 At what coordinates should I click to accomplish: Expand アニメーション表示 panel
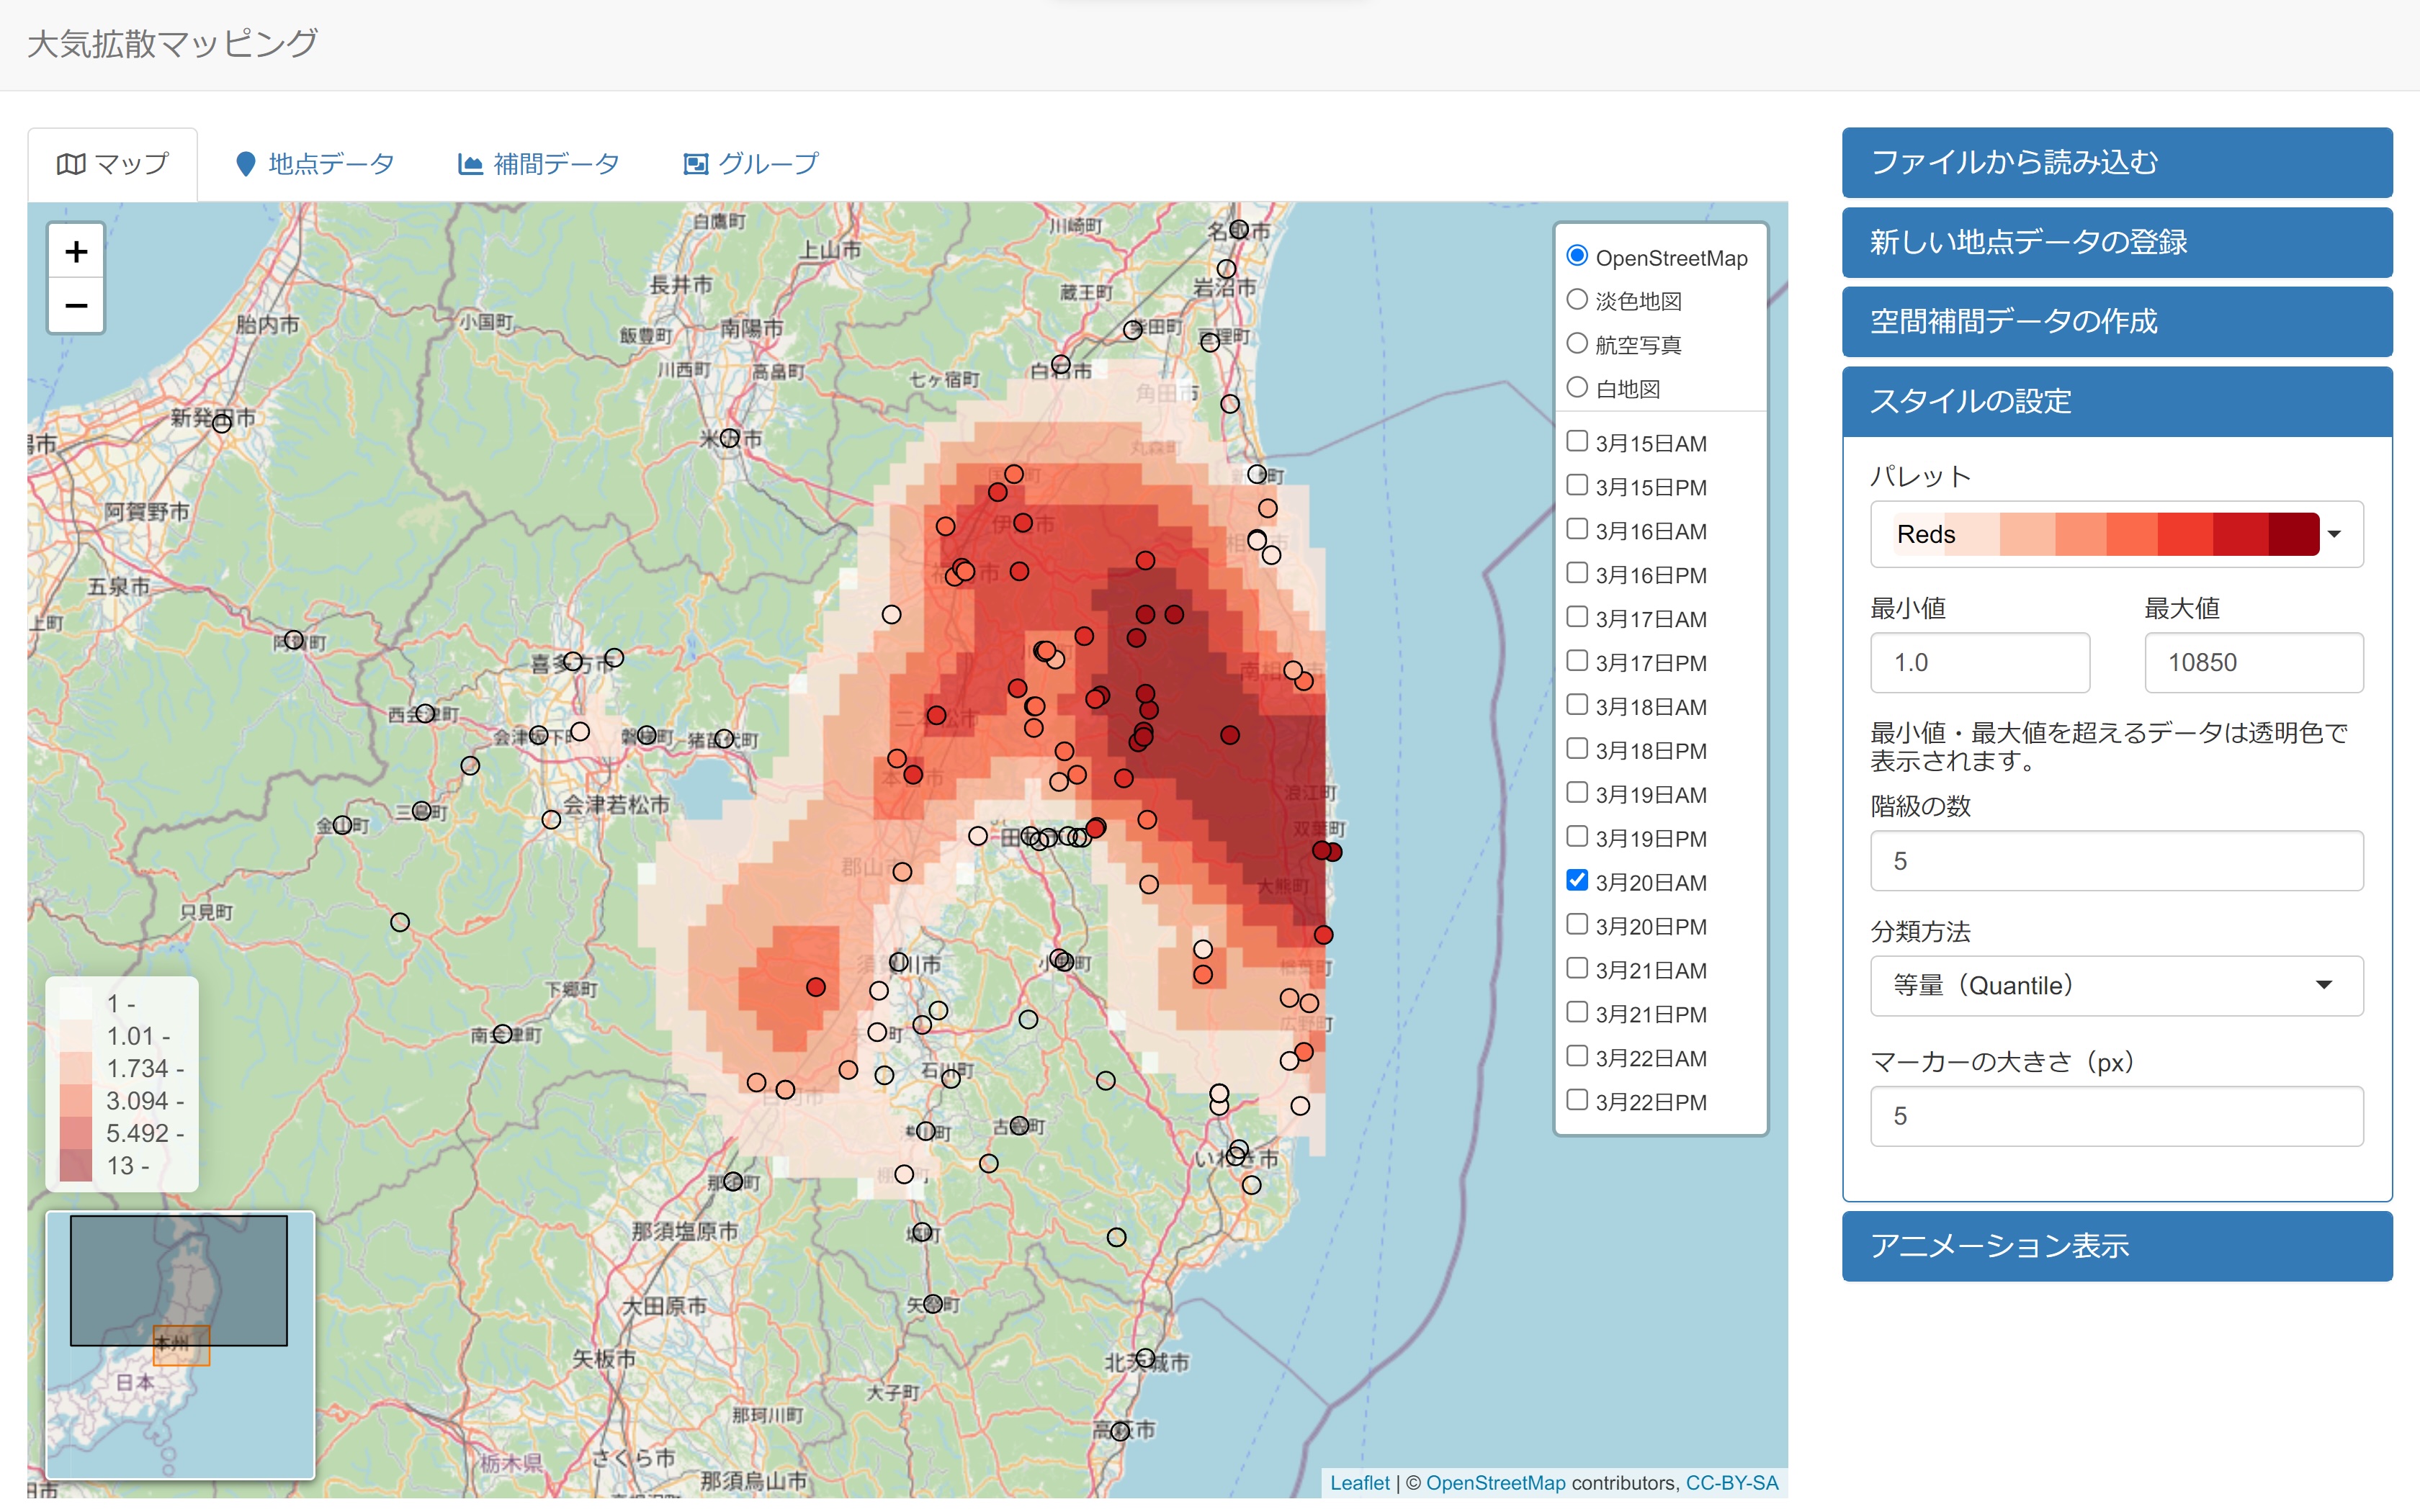click(x=2117, y=1246)
